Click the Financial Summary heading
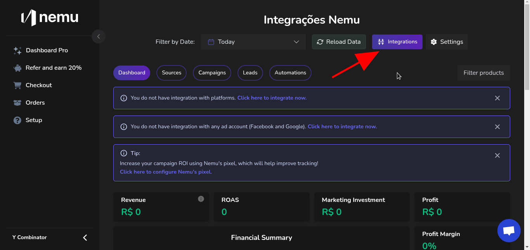 (x=262, y=238)
